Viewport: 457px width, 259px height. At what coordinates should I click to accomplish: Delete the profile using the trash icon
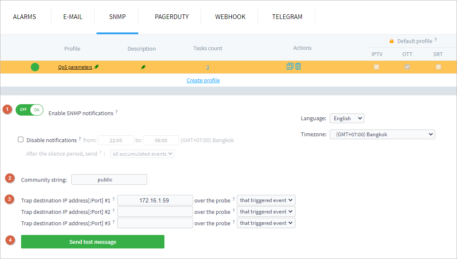[298, 66]
